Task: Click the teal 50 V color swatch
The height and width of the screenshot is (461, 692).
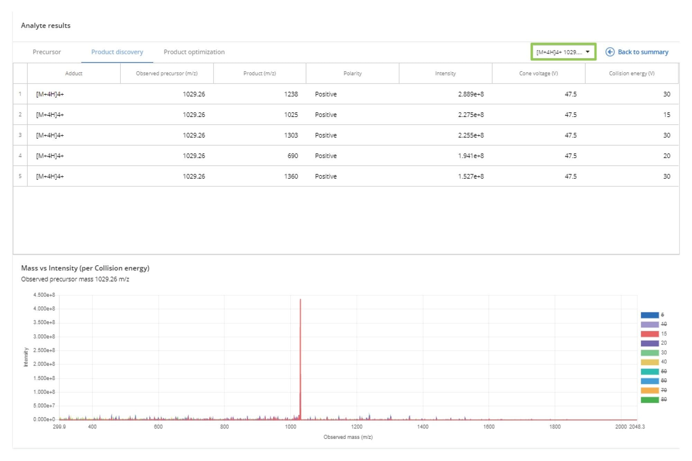Action: [x=649, y=371]
